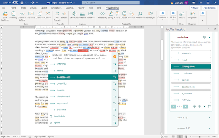Open the Sentence length report
This screenshot has height=138, width=219.
(x=82, y=15)
